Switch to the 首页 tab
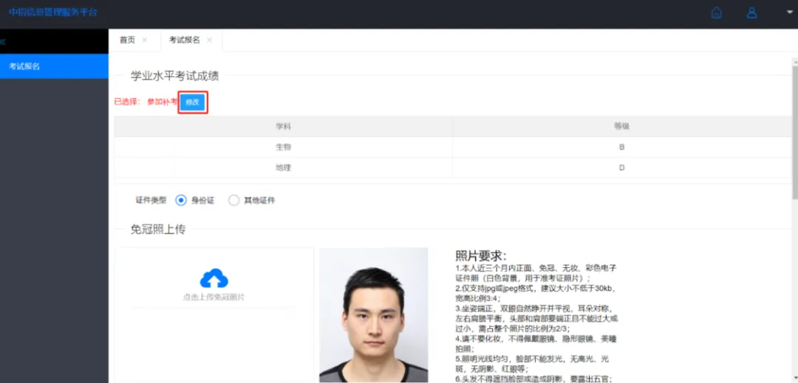The height and width of the screenshot is (383, 798). tap(127, 40)
